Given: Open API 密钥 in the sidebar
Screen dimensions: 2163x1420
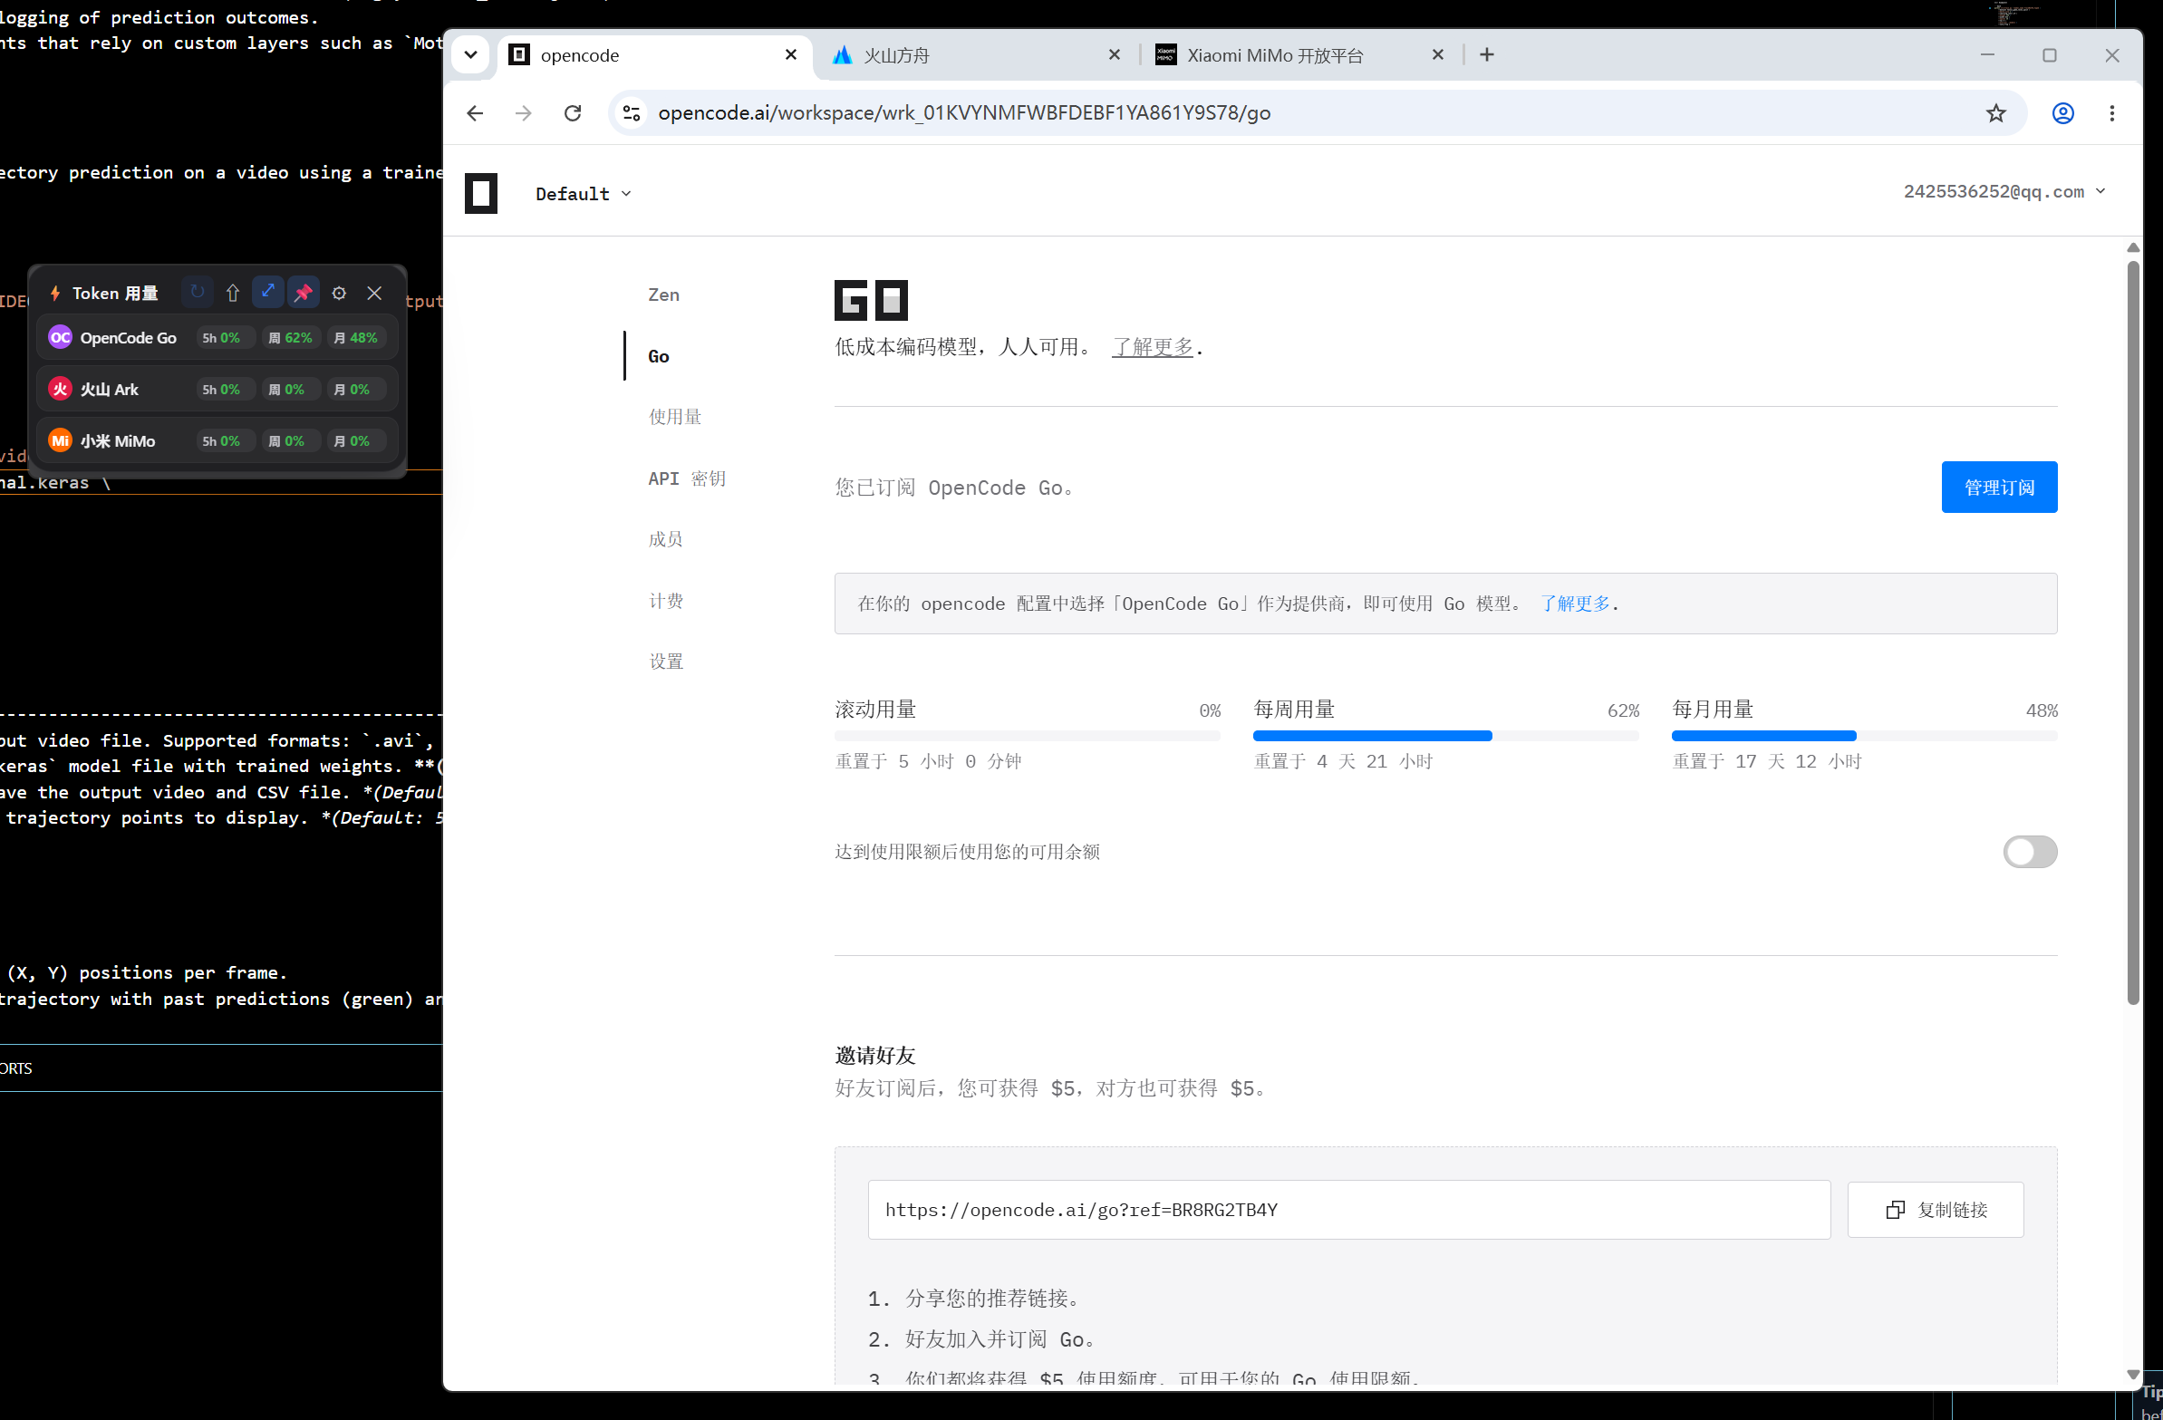Looking at the screenshot, I should (x=686, y=478).
